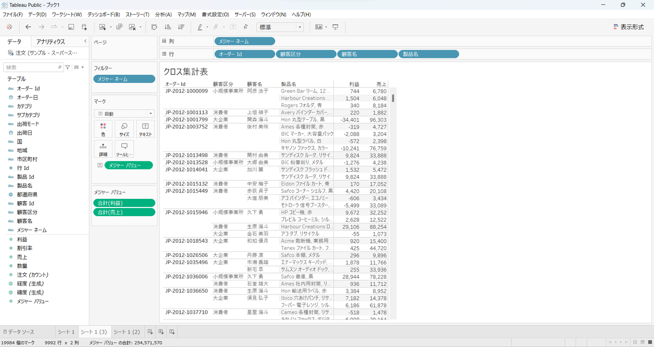
Task: Collapse the data pane with the arrow
Action: 85,41
